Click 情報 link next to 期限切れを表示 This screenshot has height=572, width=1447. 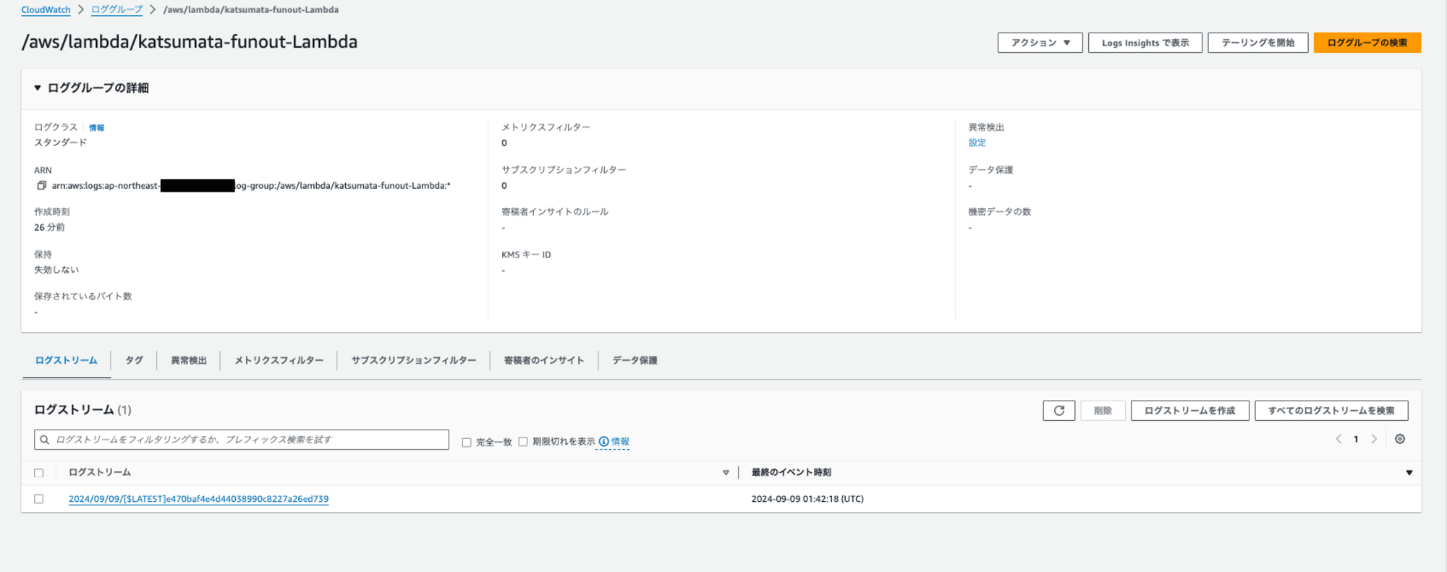point(620,441)
